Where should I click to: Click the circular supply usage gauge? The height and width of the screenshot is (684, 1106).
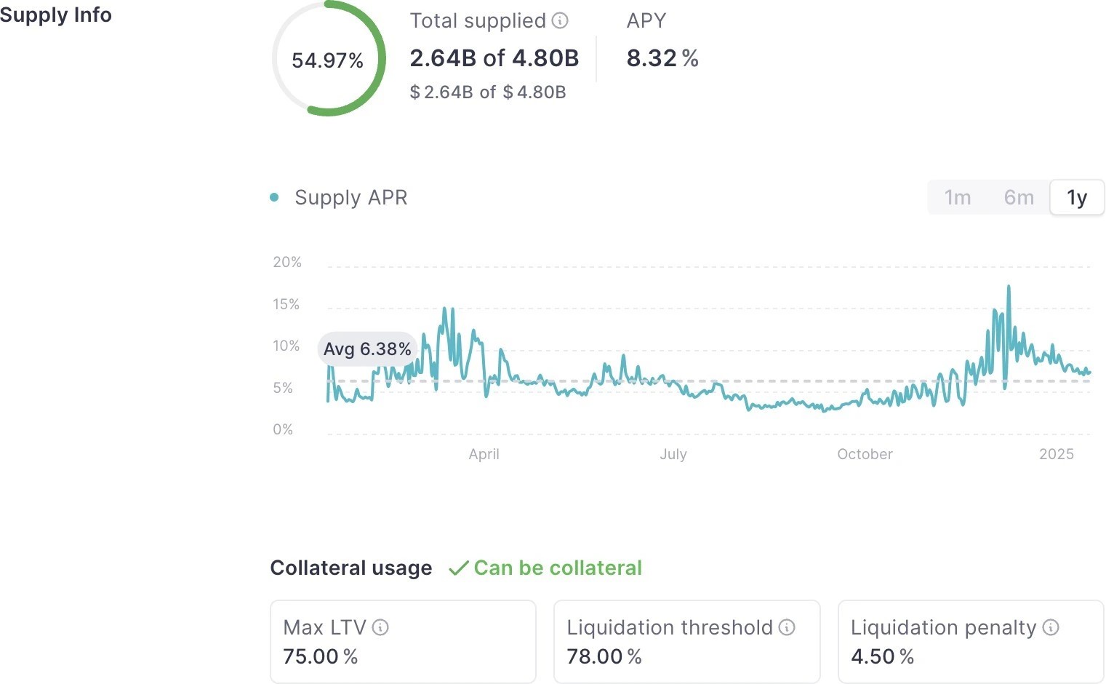pyautogui.click(x=328, y=60)
